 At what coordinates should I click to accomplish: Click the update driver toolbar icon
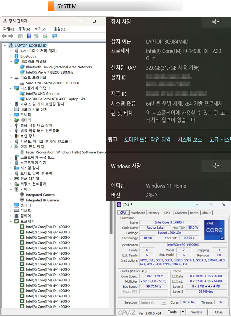click(45, 36)
